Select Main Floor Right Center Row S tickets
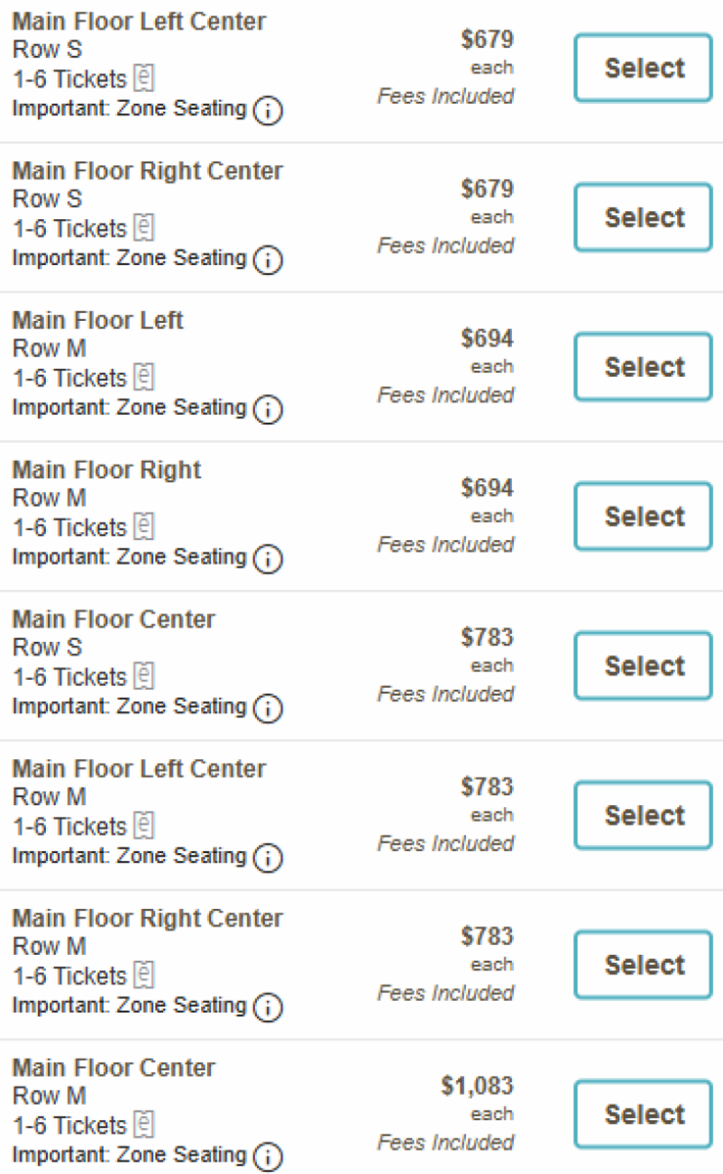The height and width of the screenshot is (1174, 723). (x=643, y=218)
